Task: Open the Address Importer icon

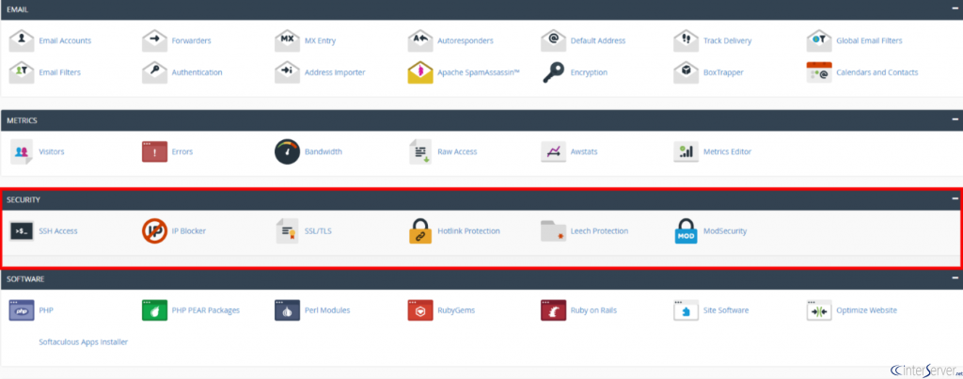Action: (287, 71)
